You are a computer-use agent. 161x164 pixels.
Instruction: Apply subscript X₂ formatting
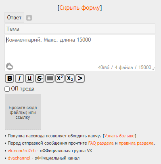point(70,78)
